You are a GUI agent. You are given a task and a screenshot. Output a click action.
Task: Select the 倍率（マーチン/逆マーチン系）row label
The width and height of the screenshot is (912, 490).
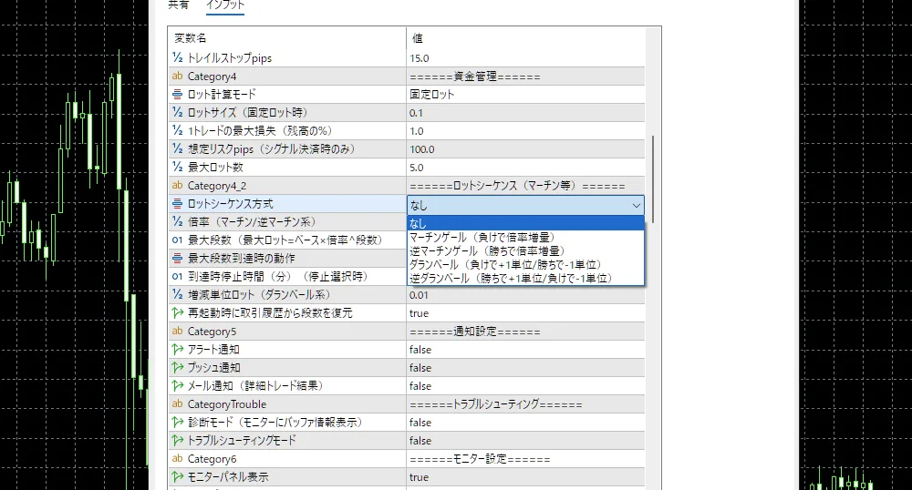pyautogui.click(x=252, y=222)
